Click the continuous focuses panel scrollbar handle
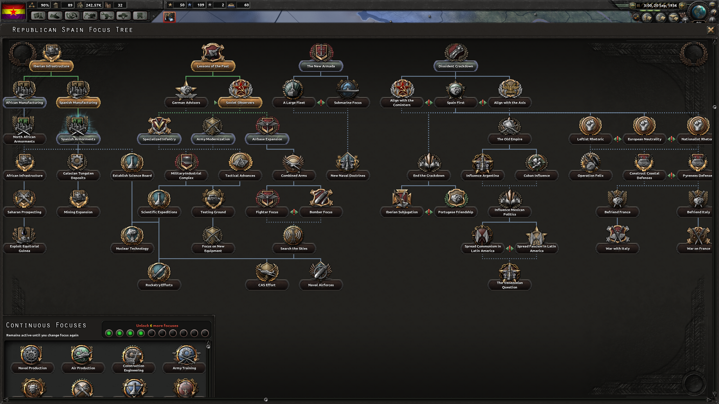 tap(208, 347)
